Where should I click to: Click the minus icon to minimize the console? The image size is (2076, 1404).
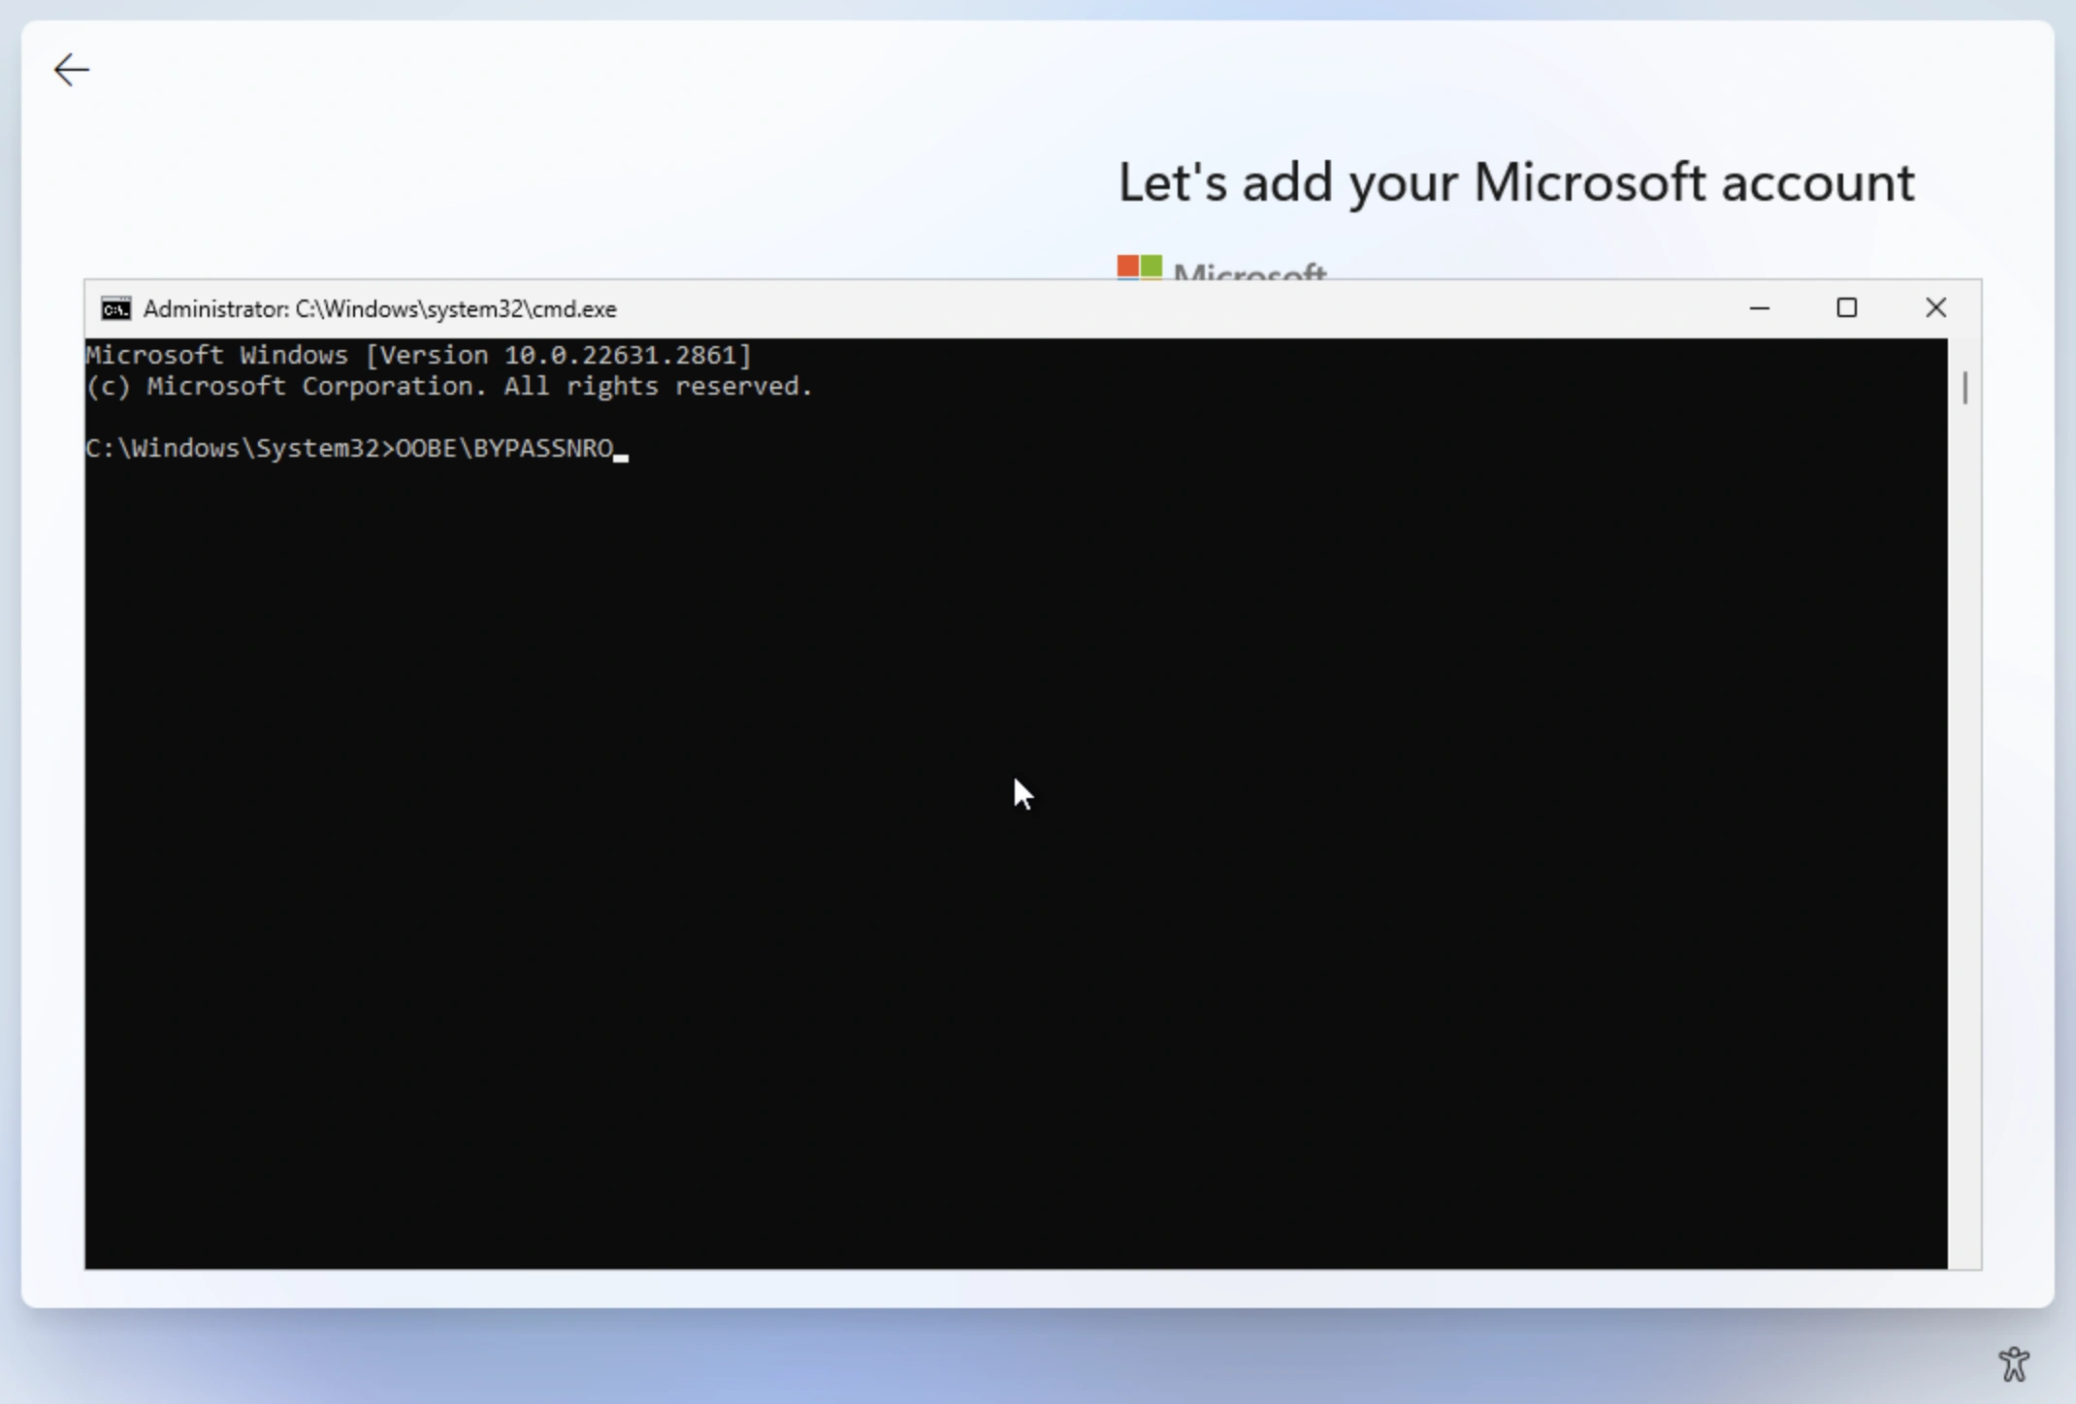coord(1760,308)
